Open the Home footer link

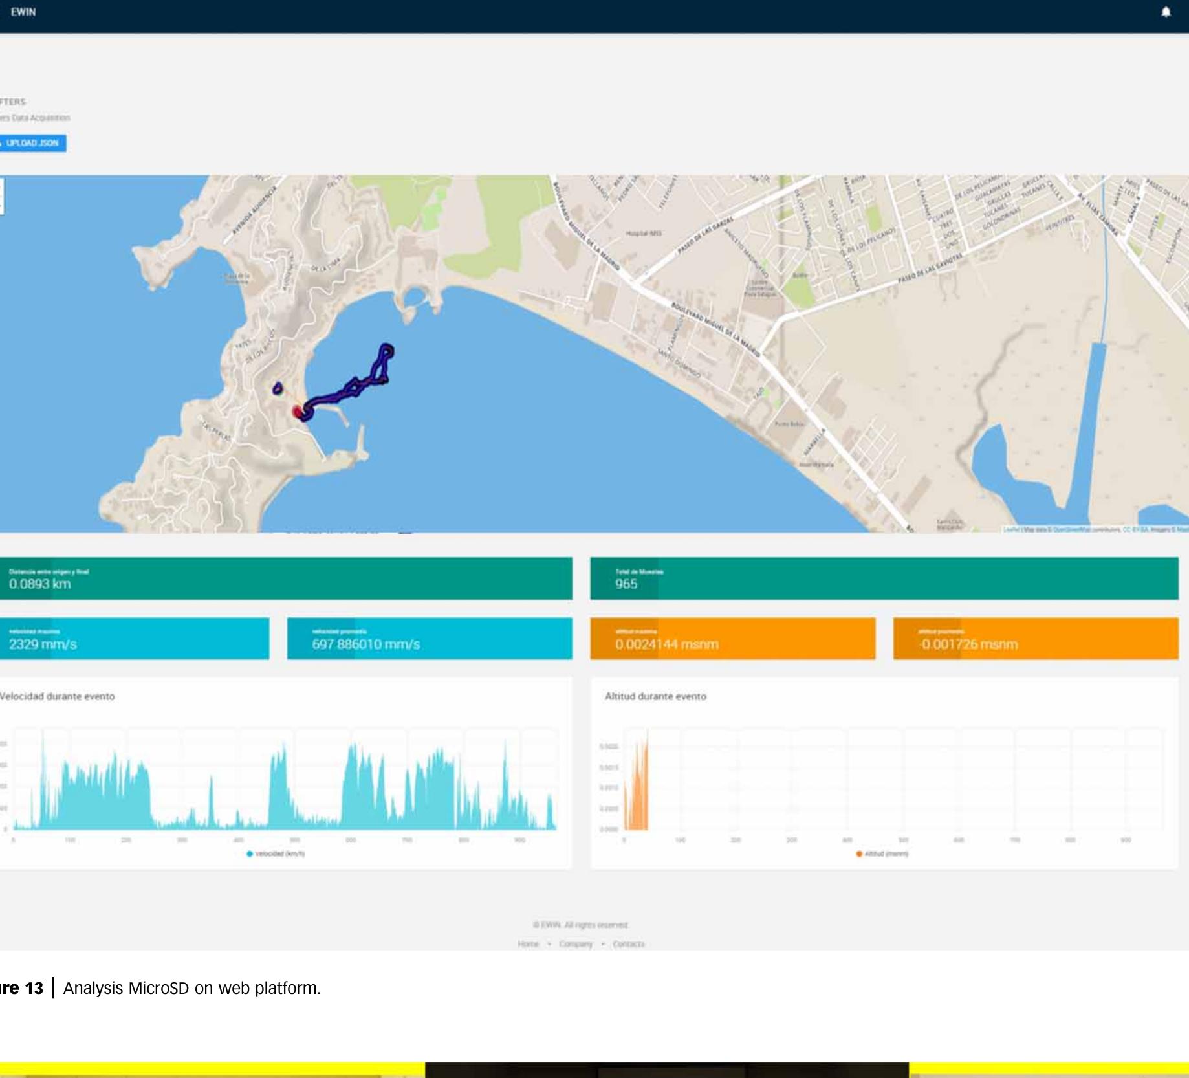(528, 944)
